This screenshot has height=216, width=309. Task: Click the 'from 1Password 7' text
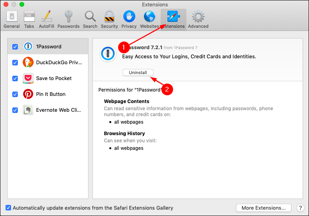[x=180, y=48]
